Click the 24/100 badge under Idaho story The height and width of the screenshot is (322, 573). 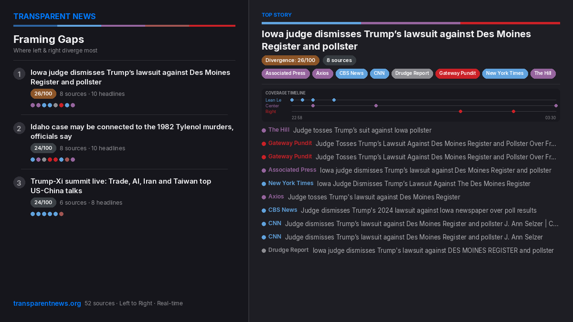pyautogui.click(x=43, y=148)
